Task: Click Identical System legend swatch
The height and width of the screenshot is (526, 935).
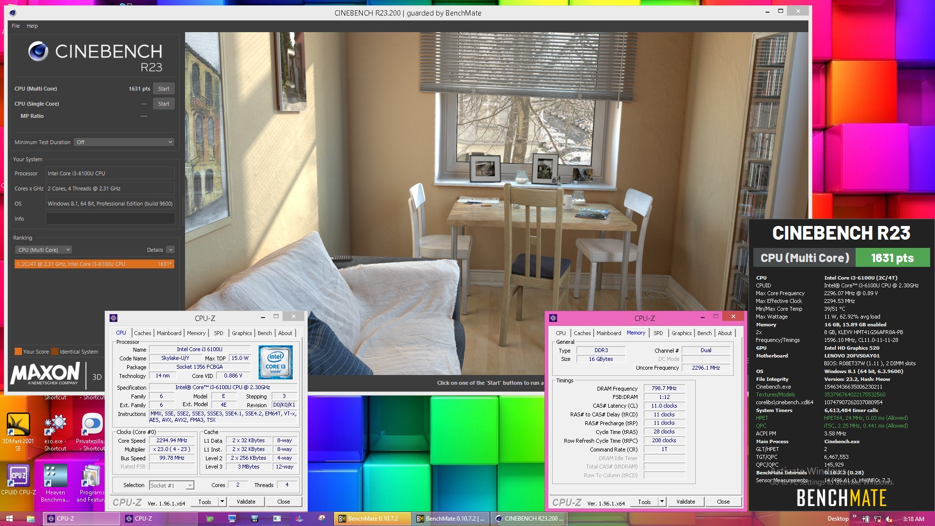Action: (55, 352)
